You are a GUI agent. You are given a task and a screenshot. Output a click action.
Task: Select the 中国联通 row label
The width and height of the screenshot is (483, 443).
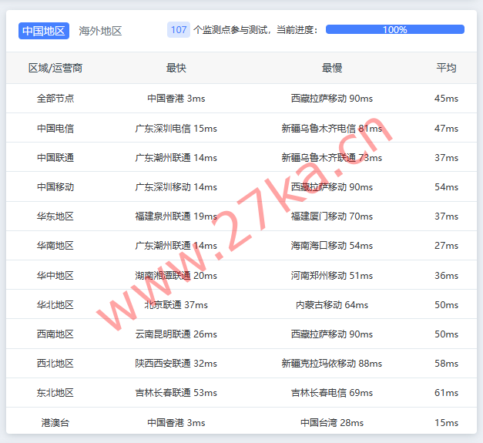(x=55, y=157)
